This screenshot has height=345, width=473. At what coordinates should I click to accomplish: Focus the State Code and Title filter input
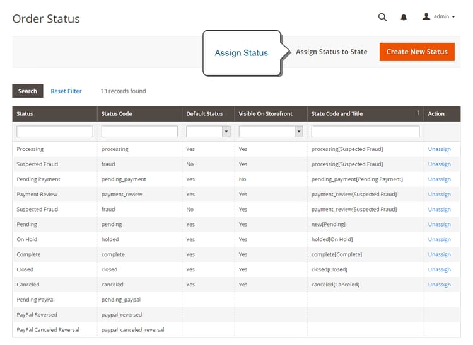pyautogui.click(x=365, y=132)
